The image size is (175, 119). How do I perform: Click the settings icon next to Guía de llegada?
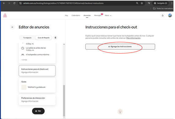(56, 38)
